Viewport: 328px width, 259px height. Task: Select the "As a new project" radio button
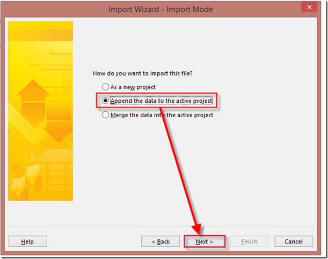[x=106, y=87]
